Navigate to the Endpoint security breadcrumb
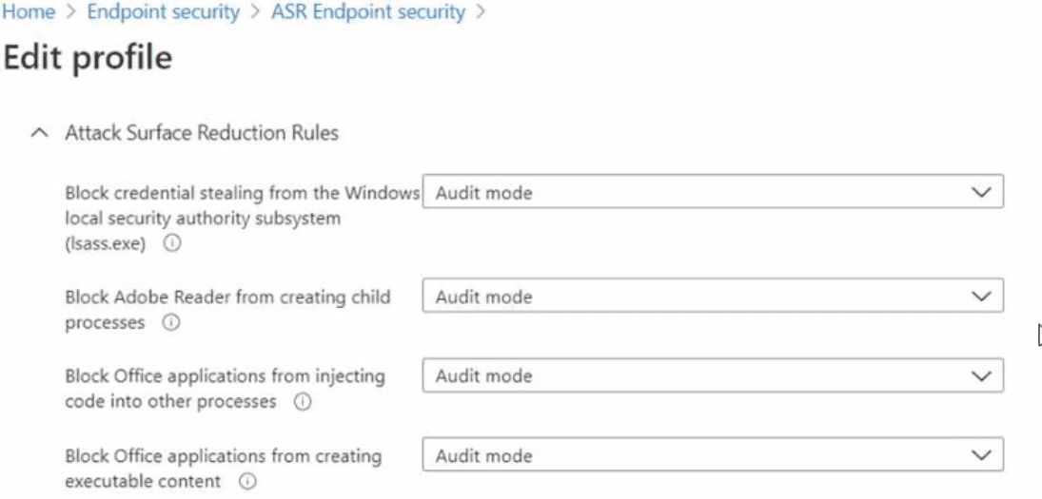 coord(164,12)
